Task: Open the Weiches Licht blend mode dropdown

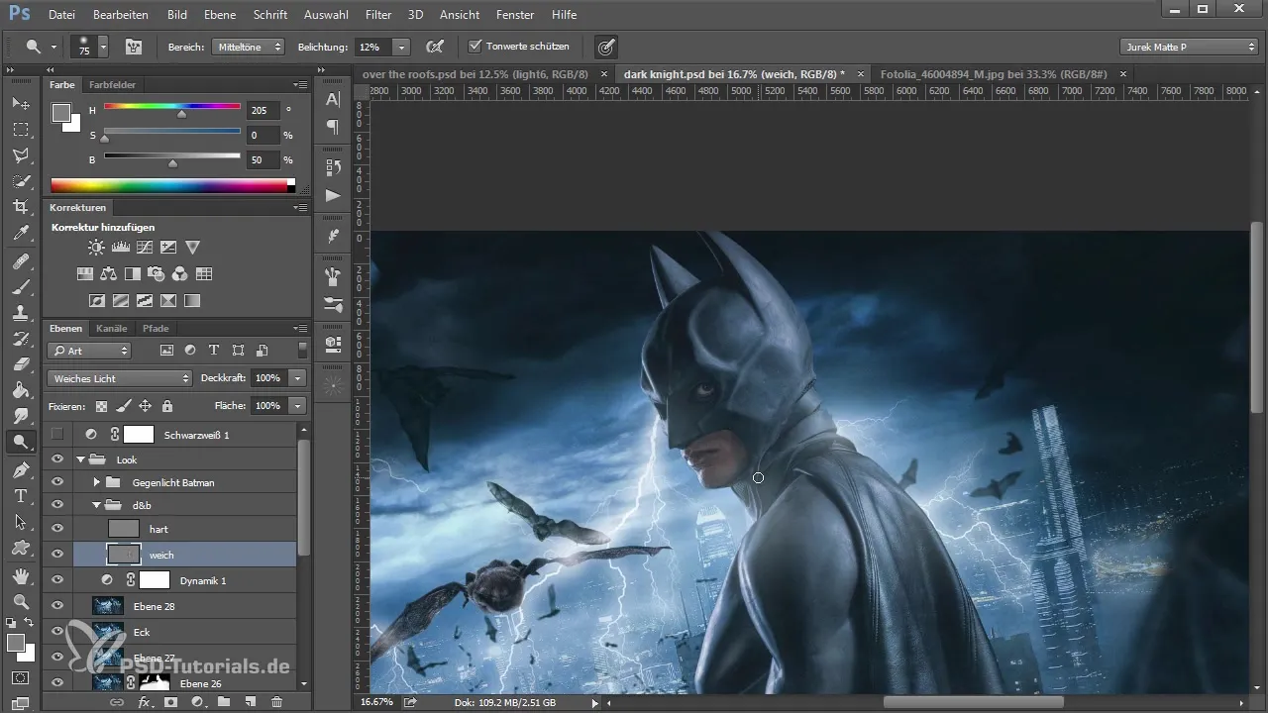Action: click(120, 378)
